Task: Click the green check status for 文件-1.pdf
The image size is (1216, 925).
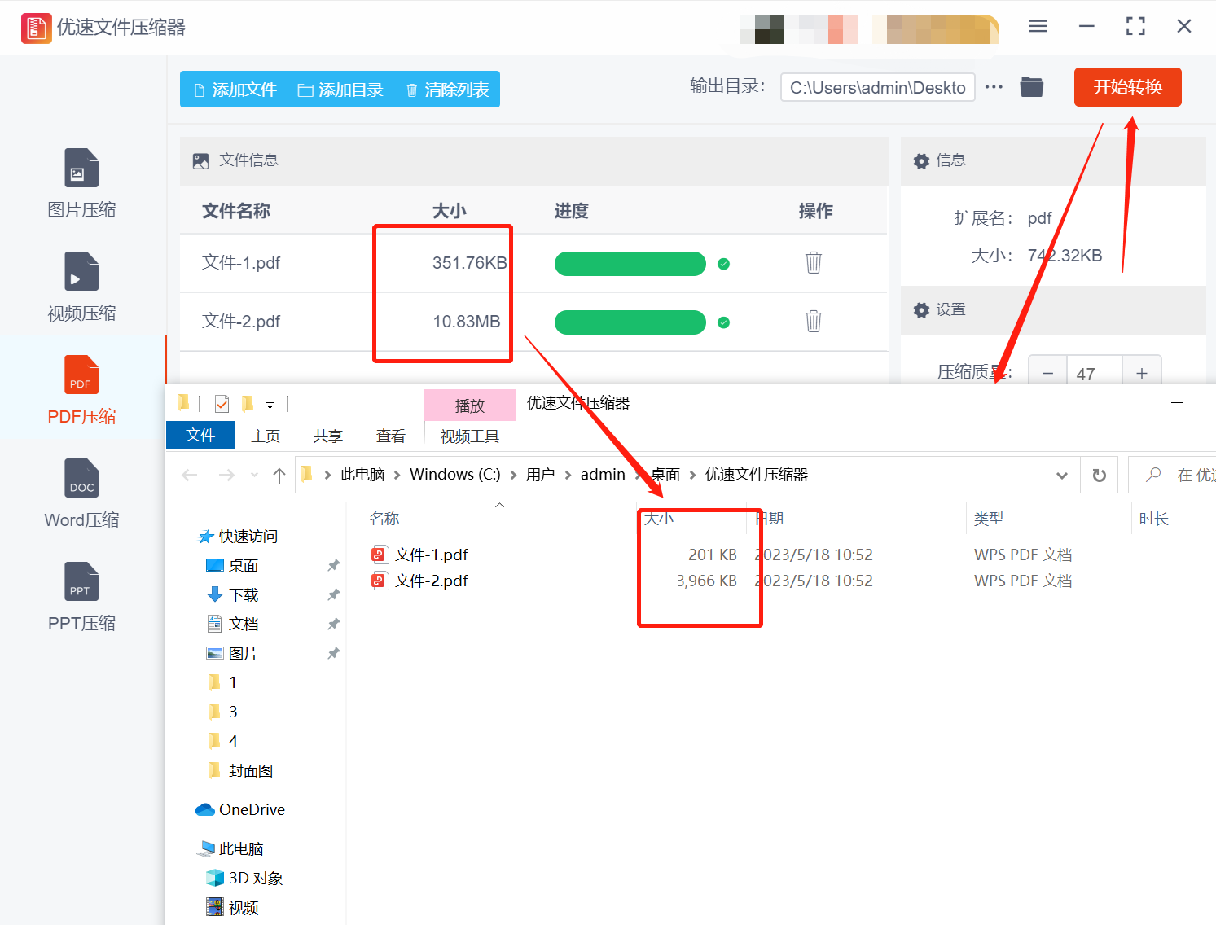Action: tap(723, 264)
